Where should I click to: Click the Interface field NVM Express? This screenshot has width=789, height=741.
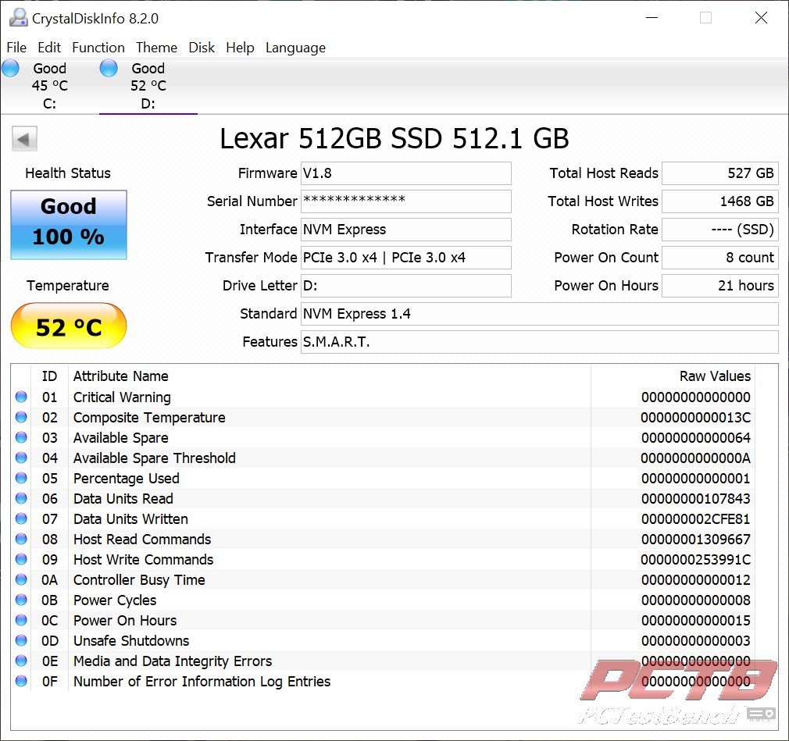(406, 230)
